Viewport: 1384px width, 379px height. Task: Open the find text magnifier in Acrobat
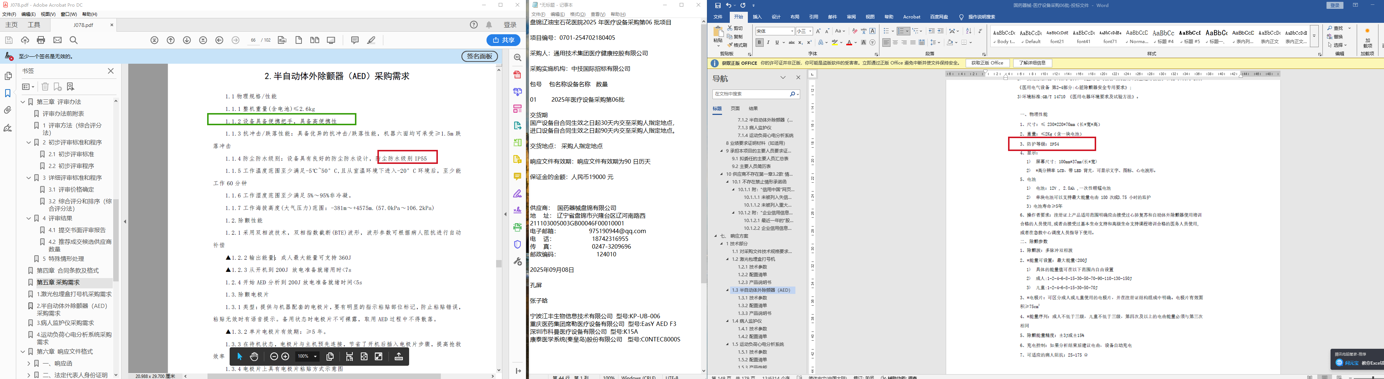(x=74, y=40)
